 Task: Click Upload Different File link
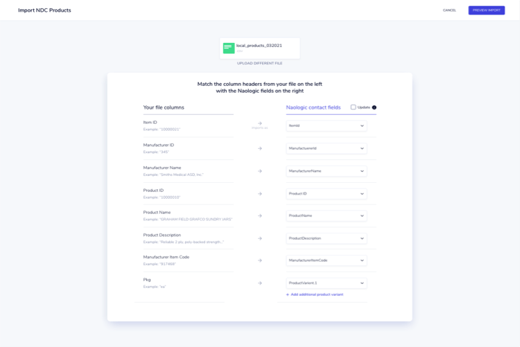[x=260, y=63]
